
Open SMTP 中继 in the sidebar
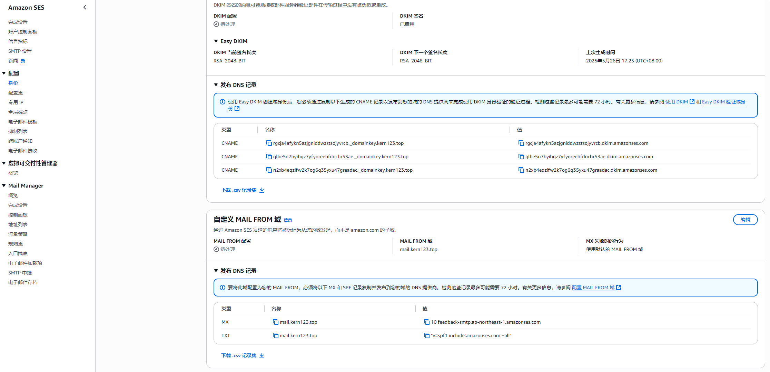point(20,273)
